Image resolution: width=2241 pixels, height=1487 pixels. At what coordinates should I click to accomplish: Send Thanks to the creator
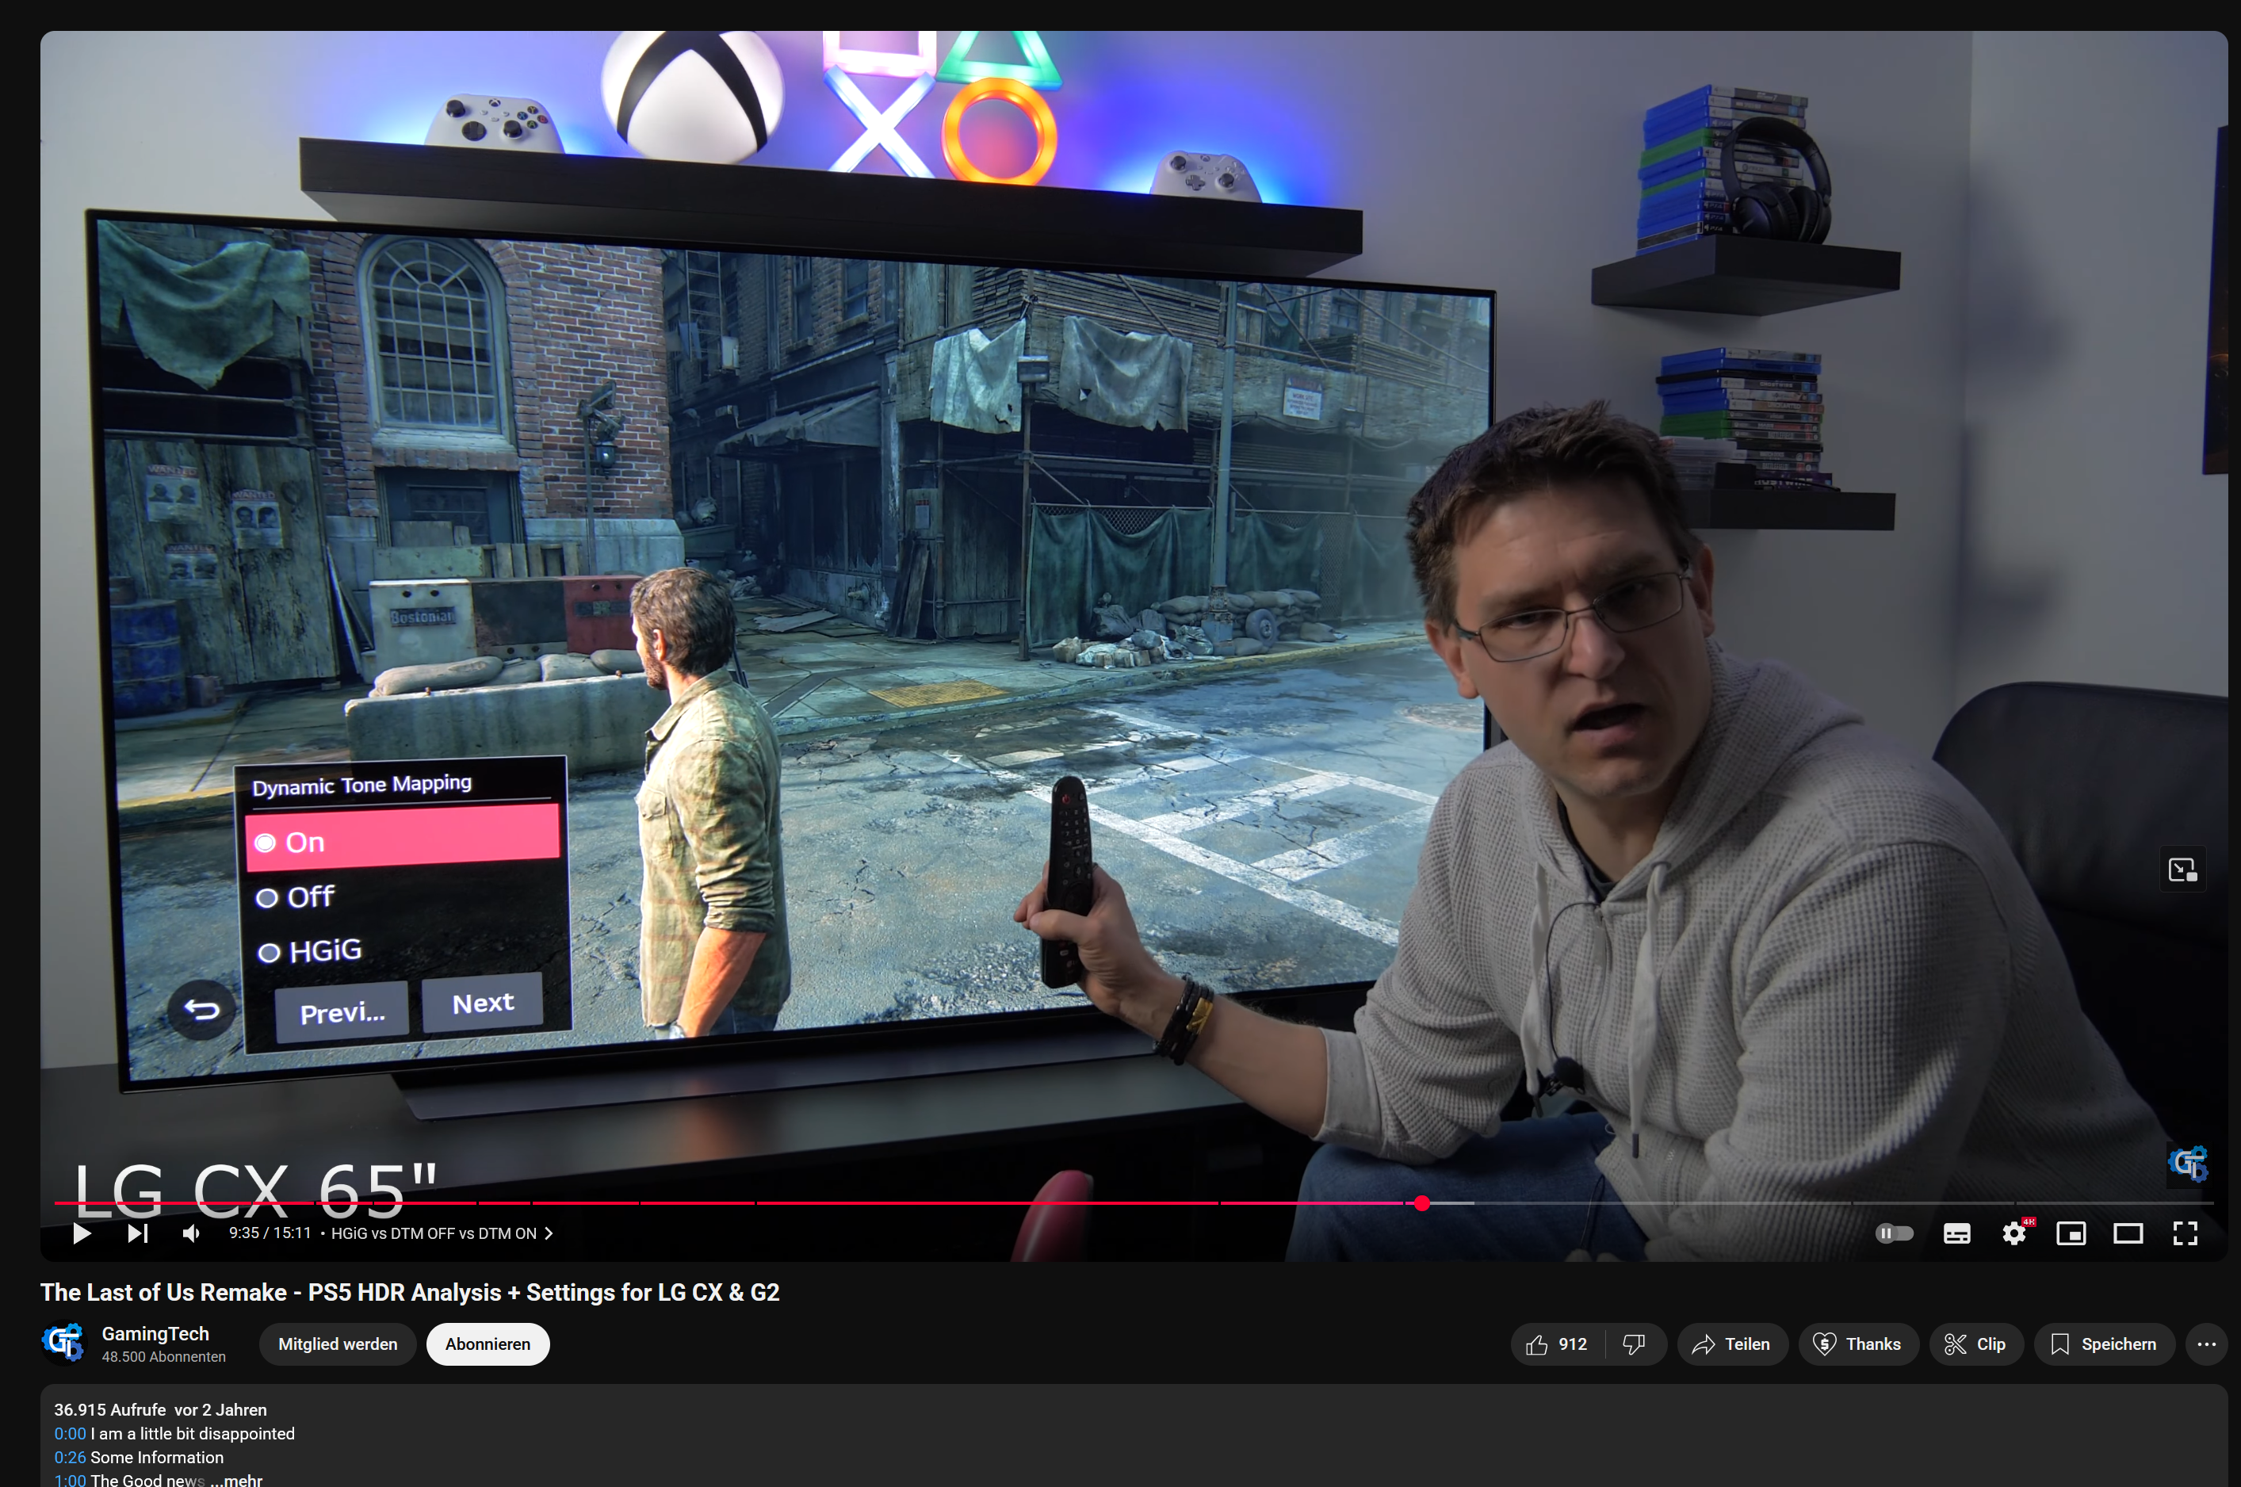click(x=1858, y=1344)
